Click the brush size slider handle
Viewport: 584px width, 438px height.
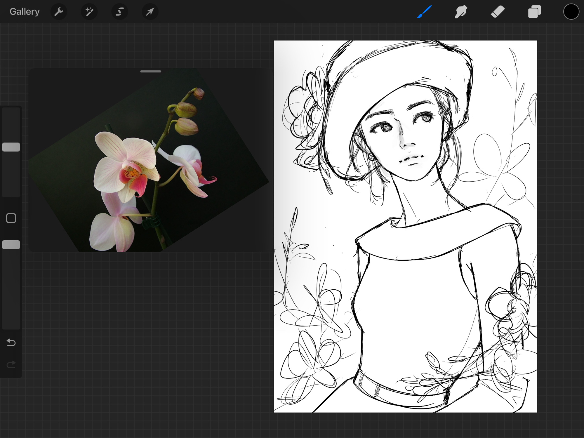pyautogui.click(x=11, y=147)
